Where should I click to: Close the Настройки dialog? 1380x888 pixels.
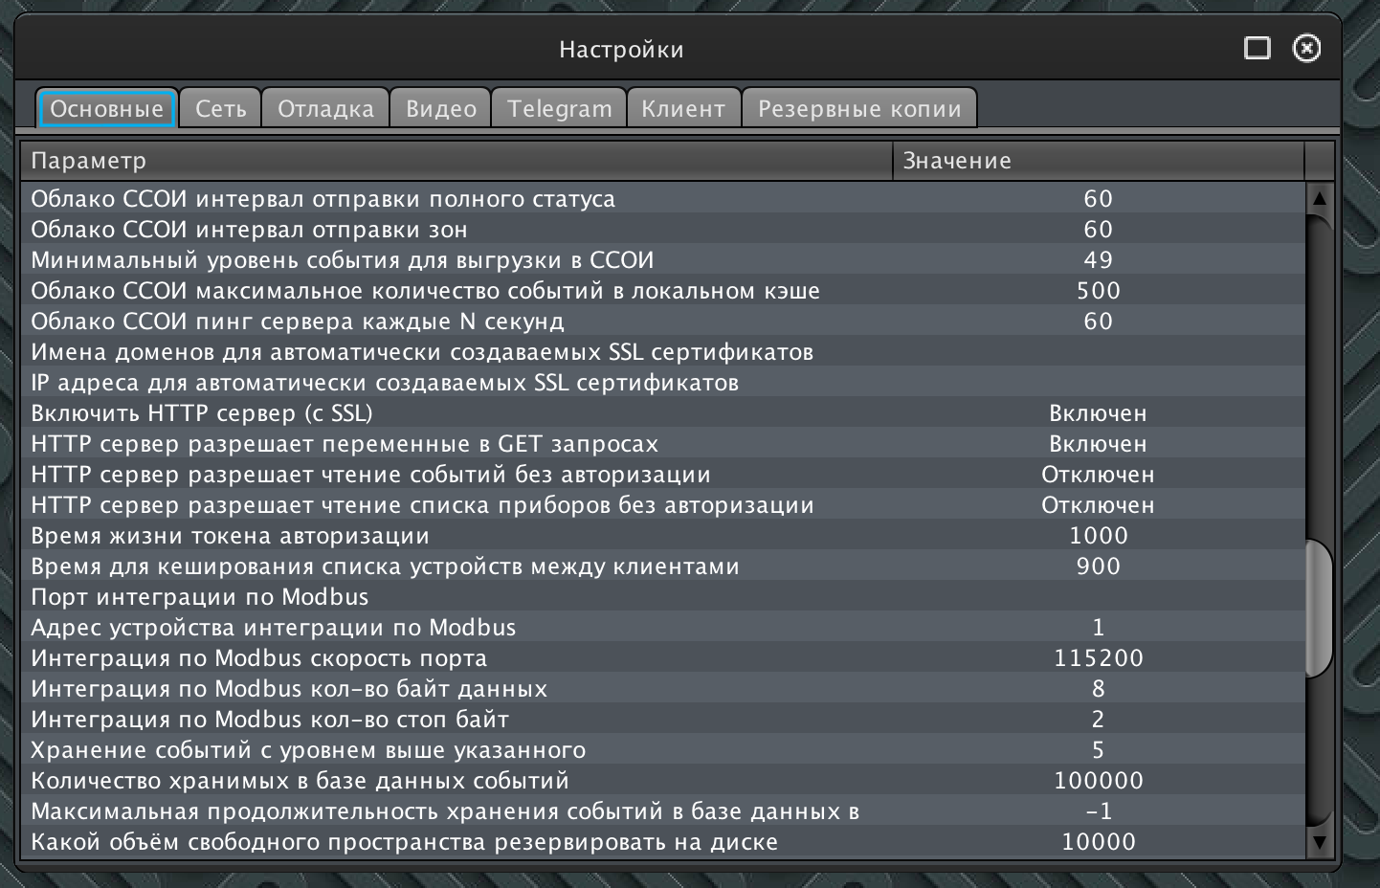pos(1306,49)
